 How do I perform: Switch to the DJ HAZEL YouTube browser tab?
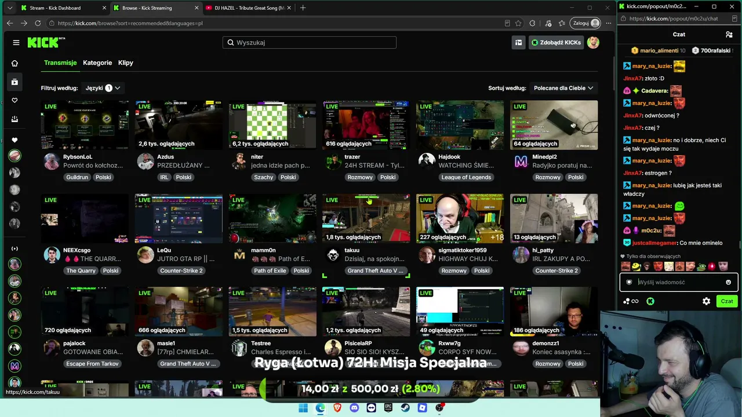(x=248, y=8)
